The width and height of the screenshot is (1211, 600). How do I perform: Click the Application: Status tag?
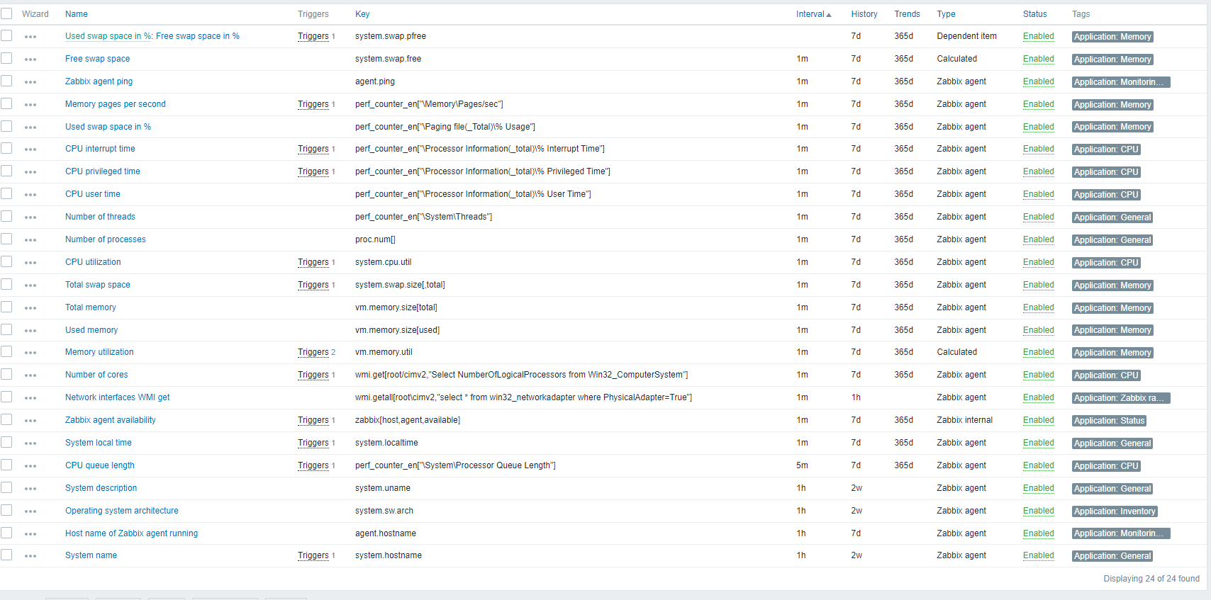coord(1109,421)
